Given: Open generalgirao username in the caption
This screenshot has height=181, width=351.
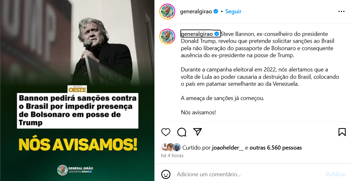Looking at the screenshot, I should pos(197,34).
